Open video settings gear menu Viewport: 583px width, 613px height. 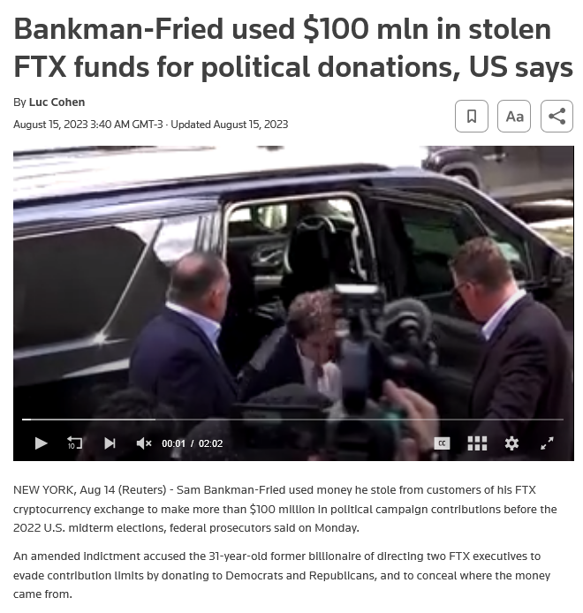tap(511, 443)
